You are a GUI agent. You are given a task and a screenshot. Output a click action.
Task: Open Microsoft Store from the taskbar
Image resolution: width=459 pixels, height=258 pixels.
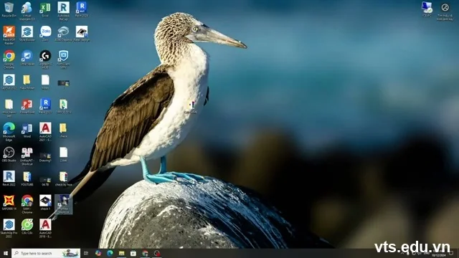pos(133,253)
